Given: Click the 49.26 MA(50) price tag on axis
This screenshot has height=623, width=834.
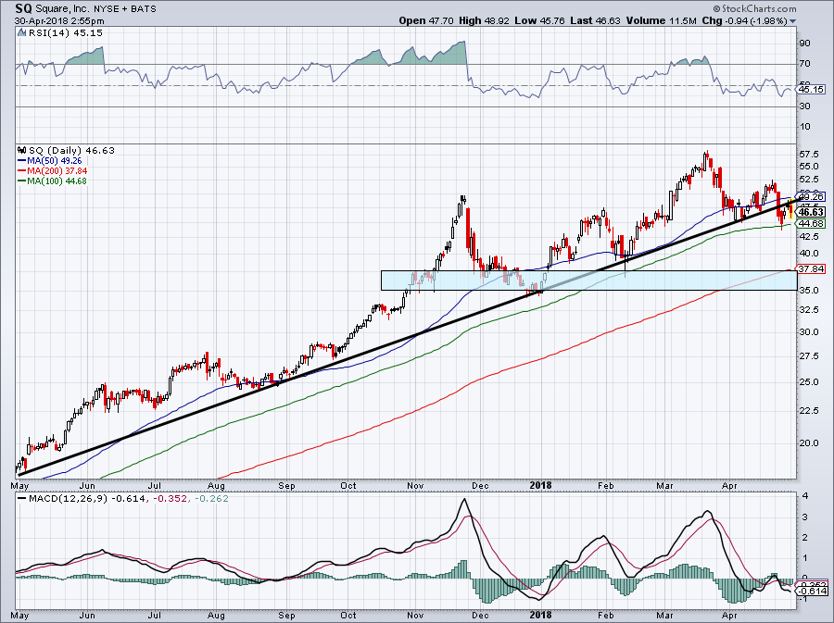Looking at the screenshot, I should click(812, 196).
